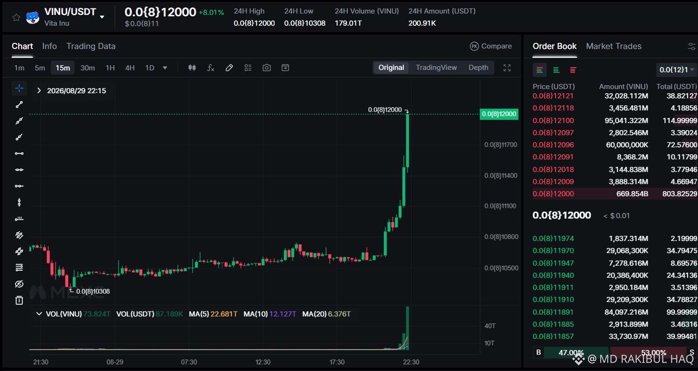698x371 pixels.
Task: Select the 30m timeframe
Action: click(88, 68)
